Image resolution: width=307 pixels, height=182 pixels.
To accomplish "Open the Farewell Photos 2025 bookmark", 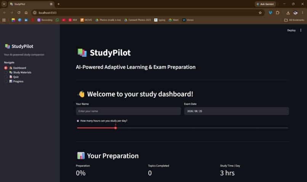I will [x=138, y=20].
